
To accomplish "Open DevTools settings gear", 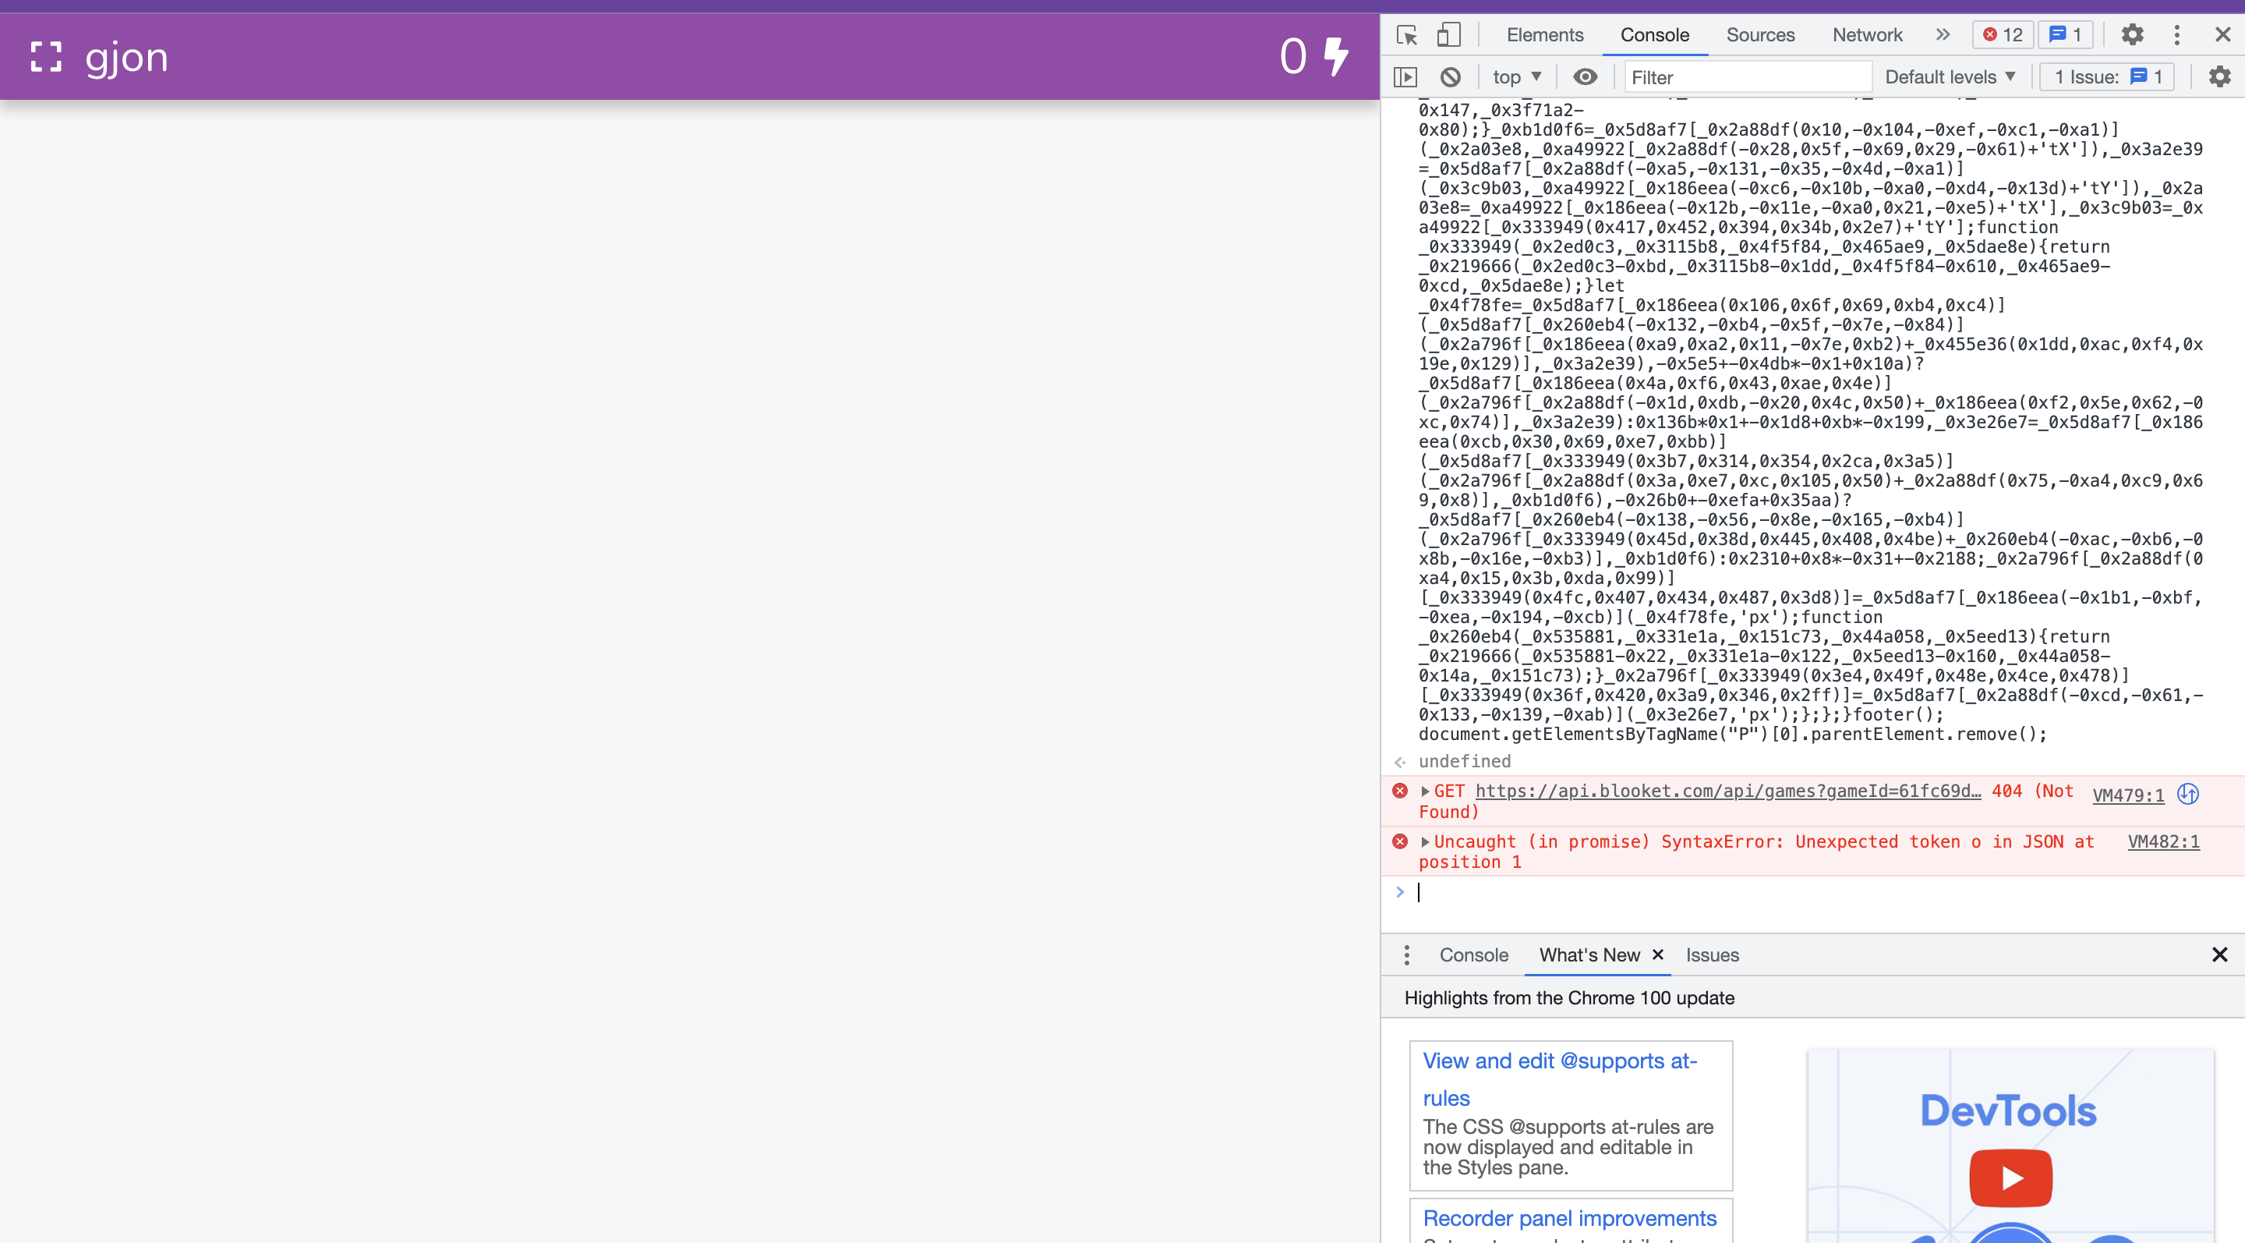I will [2132, 35].
